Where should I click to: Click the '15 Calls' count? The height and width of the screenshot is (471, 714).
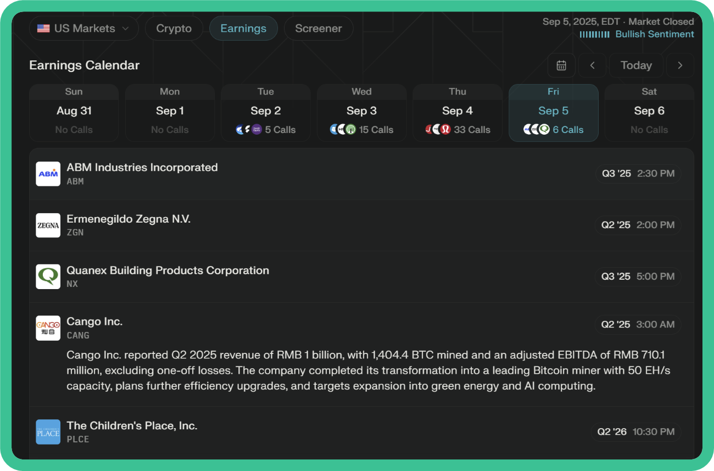click(376, 130)
